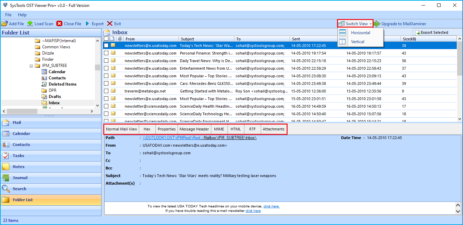Click the Mail envelope icon in the side navigation
Screen dimensions: 463x225
(6, 123)
